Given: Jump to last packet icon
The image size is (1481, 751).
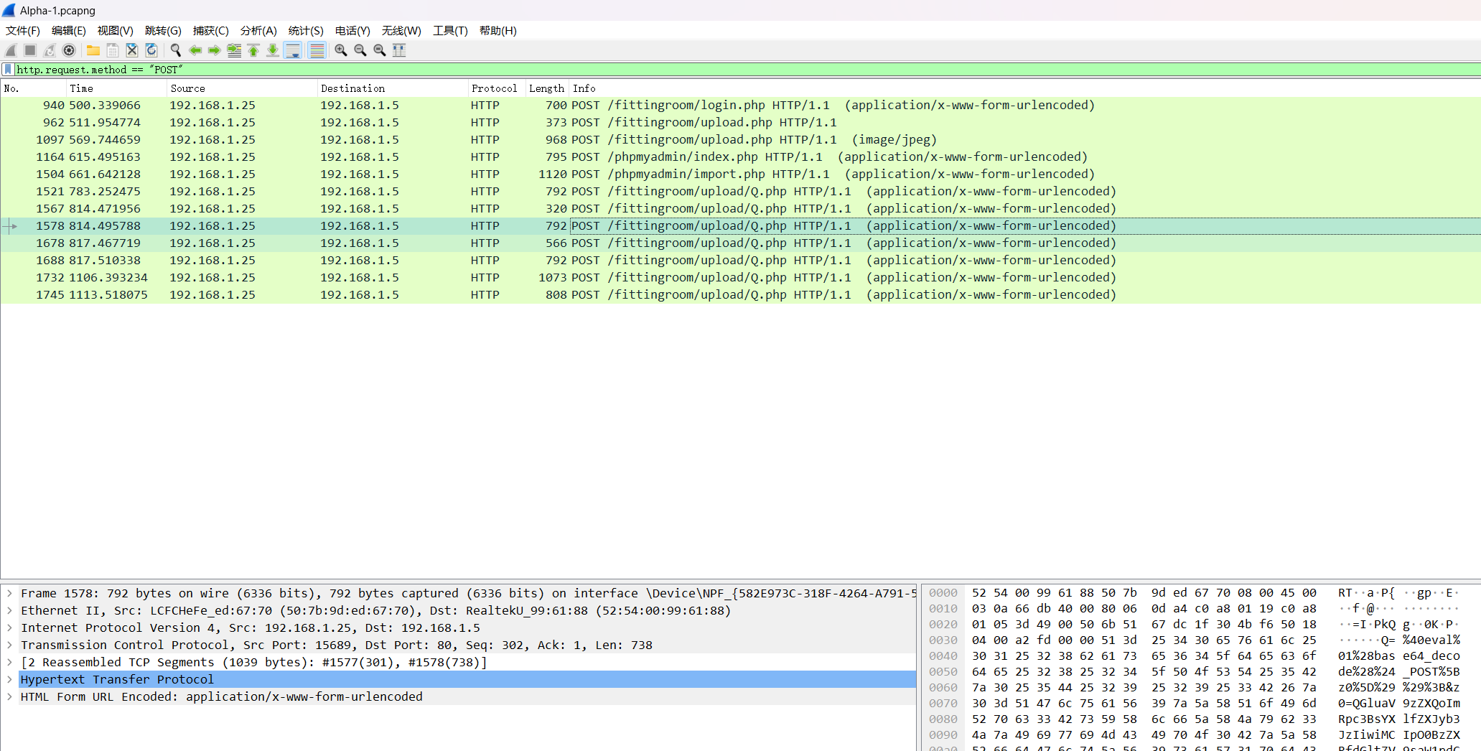Looking at the screenshot, I should click(273, 50).
